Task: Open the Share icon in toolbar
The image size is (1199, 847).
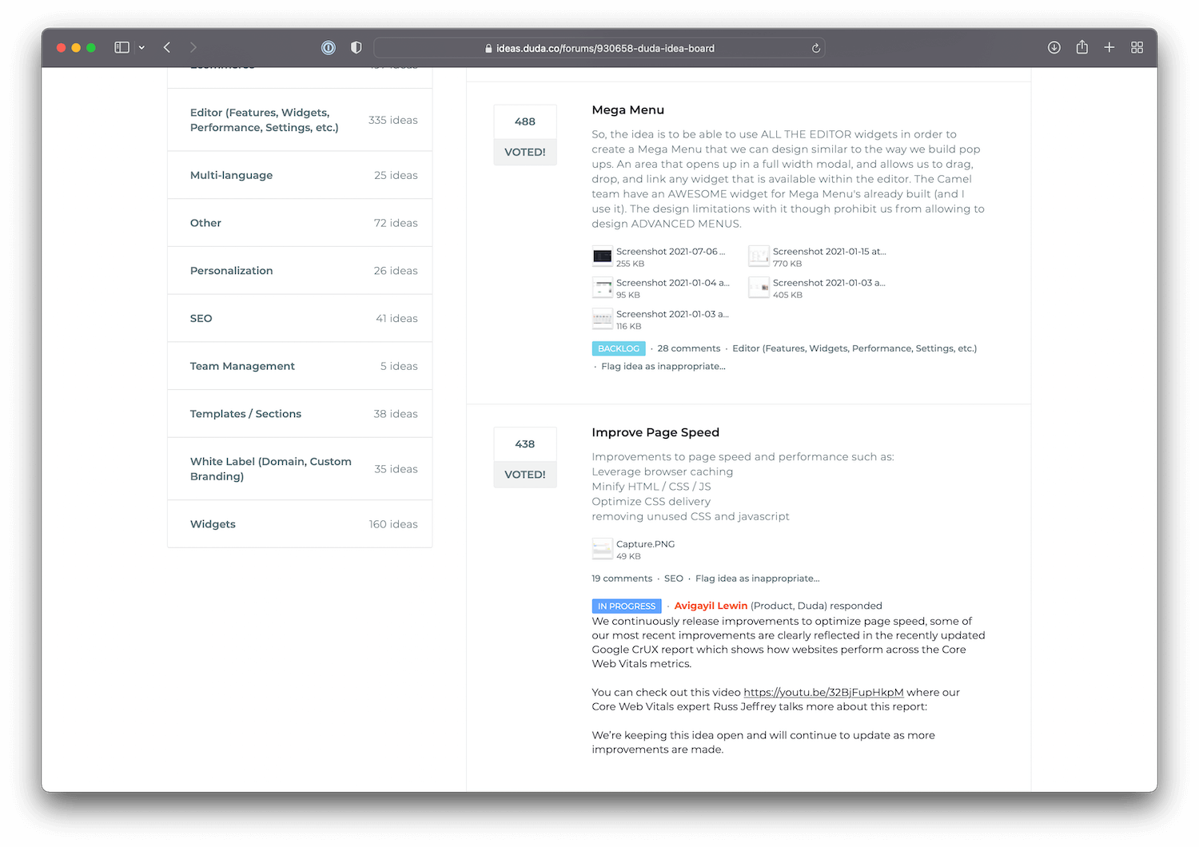Action: 1082,47
